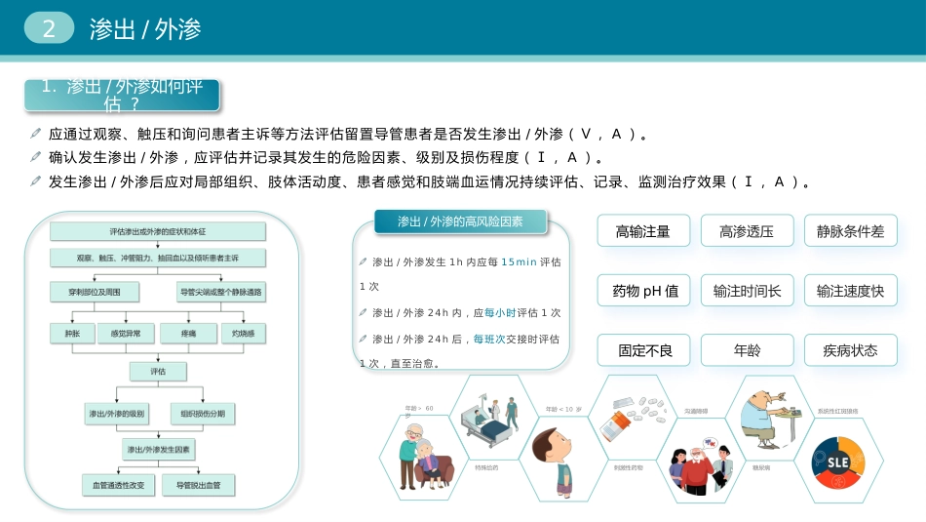The height and width of the screenshot is (522, 926).
Task: Click the label 沟通障碍
Action: (x=696, y=410)
